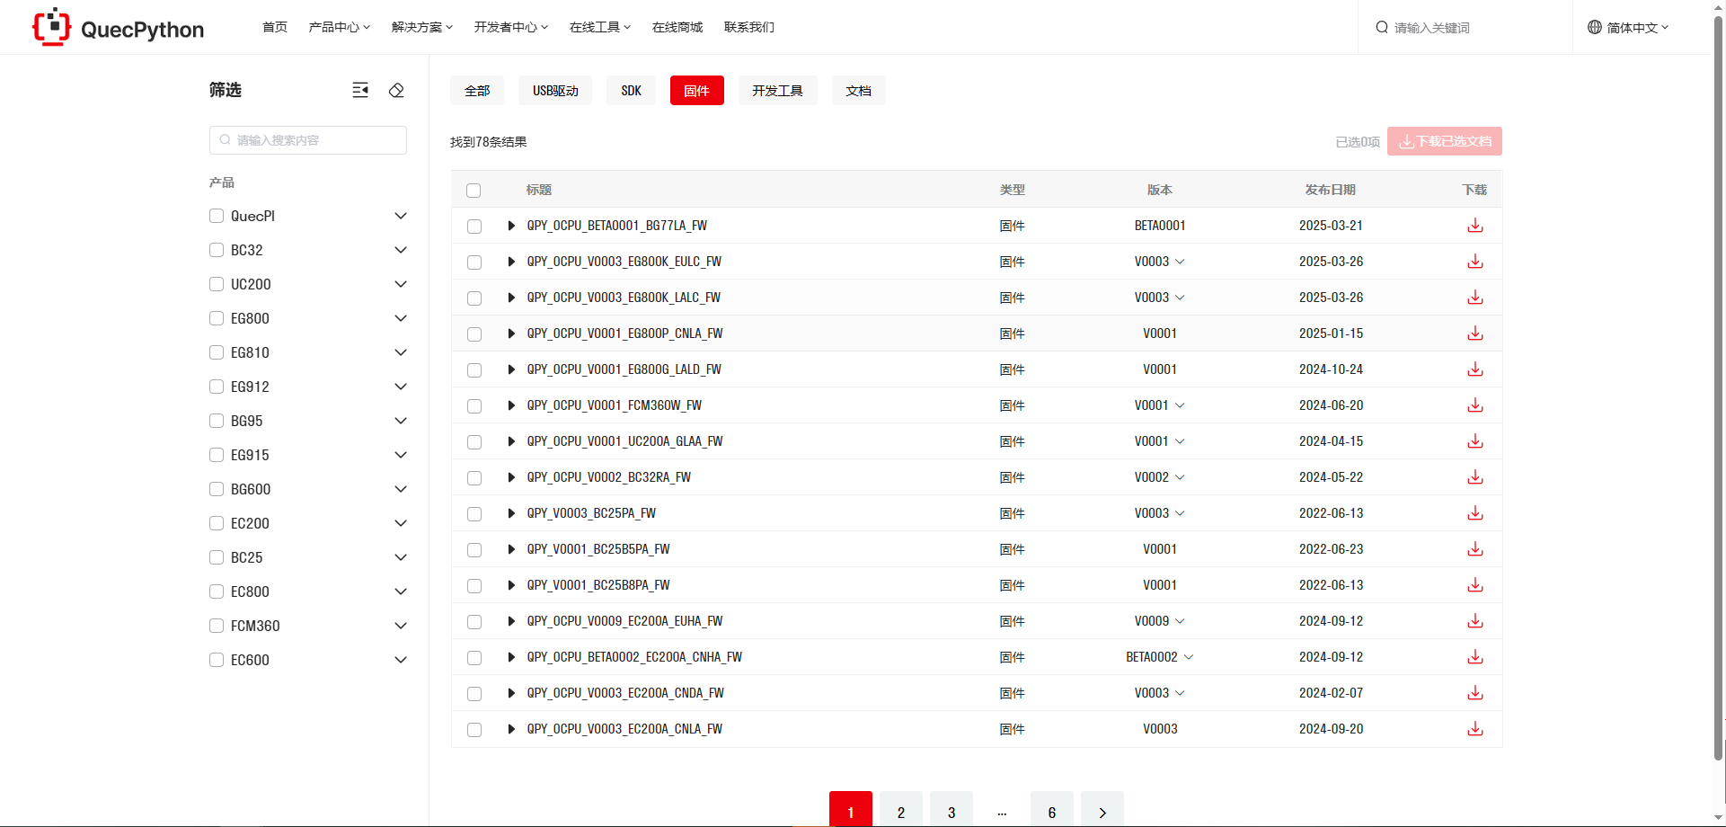The height and width of the screenshot is (827, 1726).
Task: Download QPY_V0001_BC25B8PA_FW firmware
Action: [x=1475, y=585]
